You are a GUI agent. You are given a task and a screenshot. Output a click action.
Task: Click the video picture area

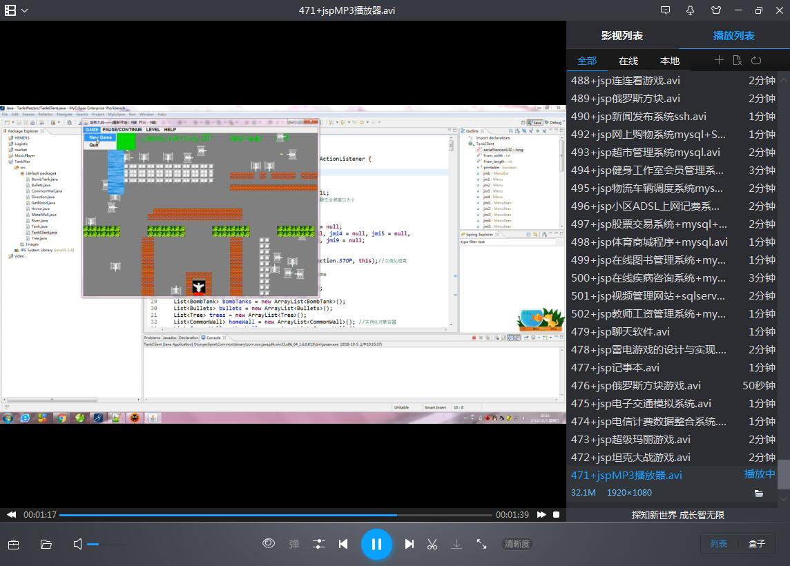[283, 264]
